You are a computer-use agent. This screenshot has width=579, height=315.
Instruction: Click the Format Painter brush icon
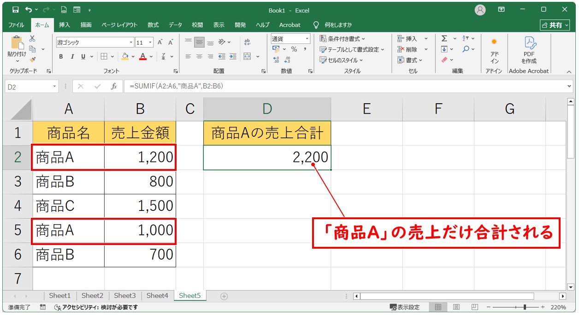[32, 59]
